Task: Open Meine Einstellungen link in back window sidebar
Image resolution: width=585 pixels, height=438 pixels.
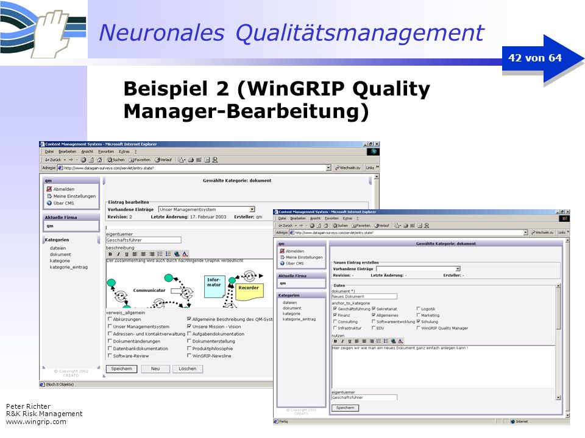Action: (x=74, y=196)
